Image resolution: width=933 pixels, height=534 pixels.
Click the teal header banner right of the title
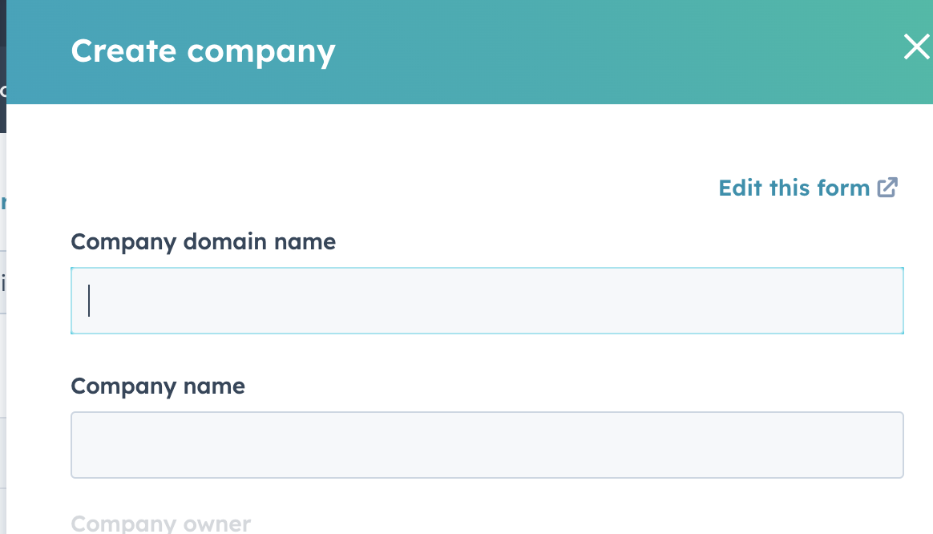[x=601, y=51]
